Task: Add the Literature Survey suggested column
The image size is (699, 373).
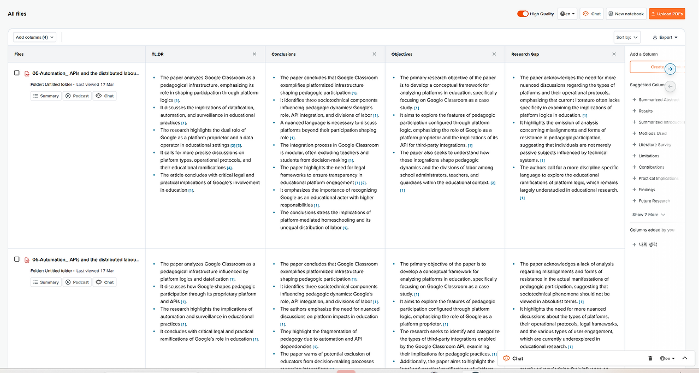Action: point(652,145)
